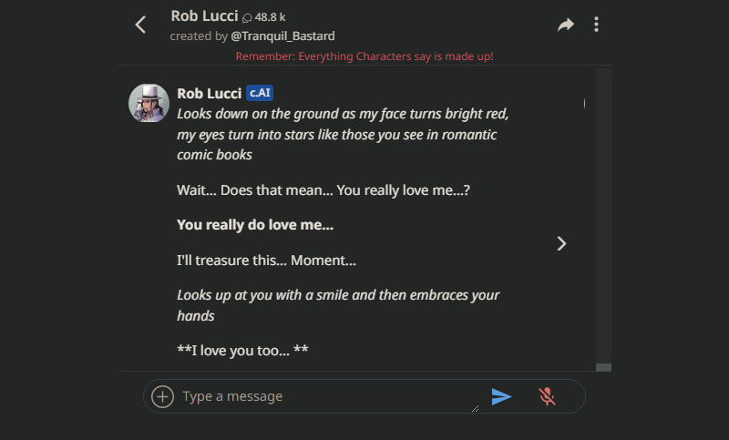
Task: Focus the 'Type a message' input field
Action: pyautogui.click(x=323, y=396)
